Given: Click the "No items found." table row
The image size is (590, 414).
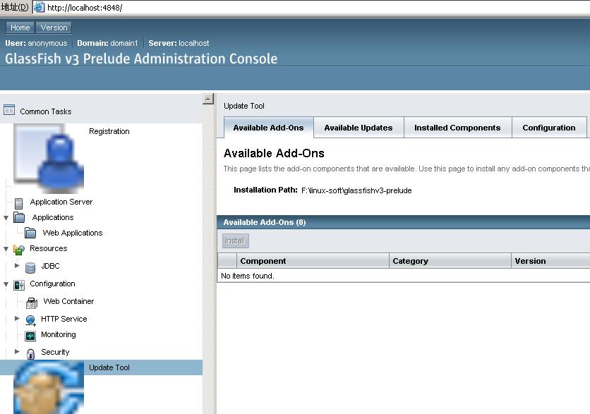Looking at the screenshot, I should (404, 276).
